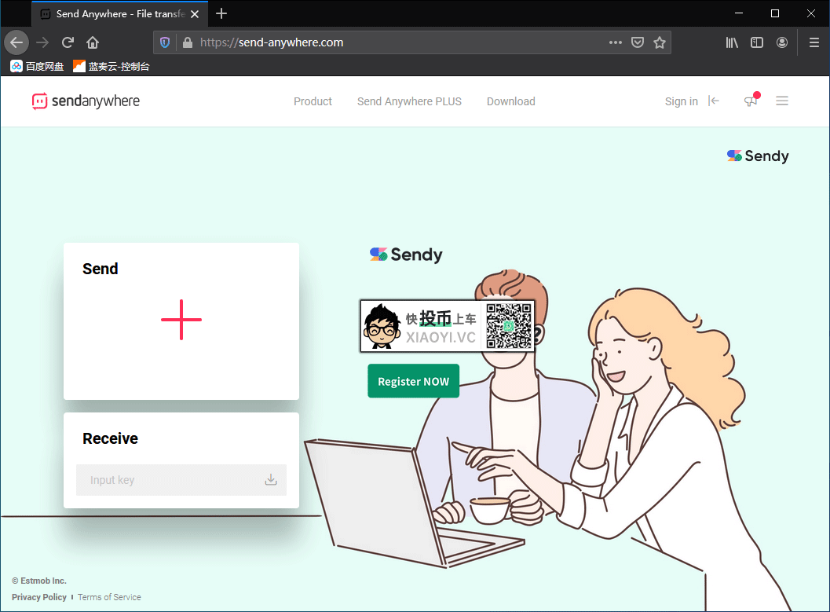Click the Register NOW button
The image size is (830, 612).
413,381
